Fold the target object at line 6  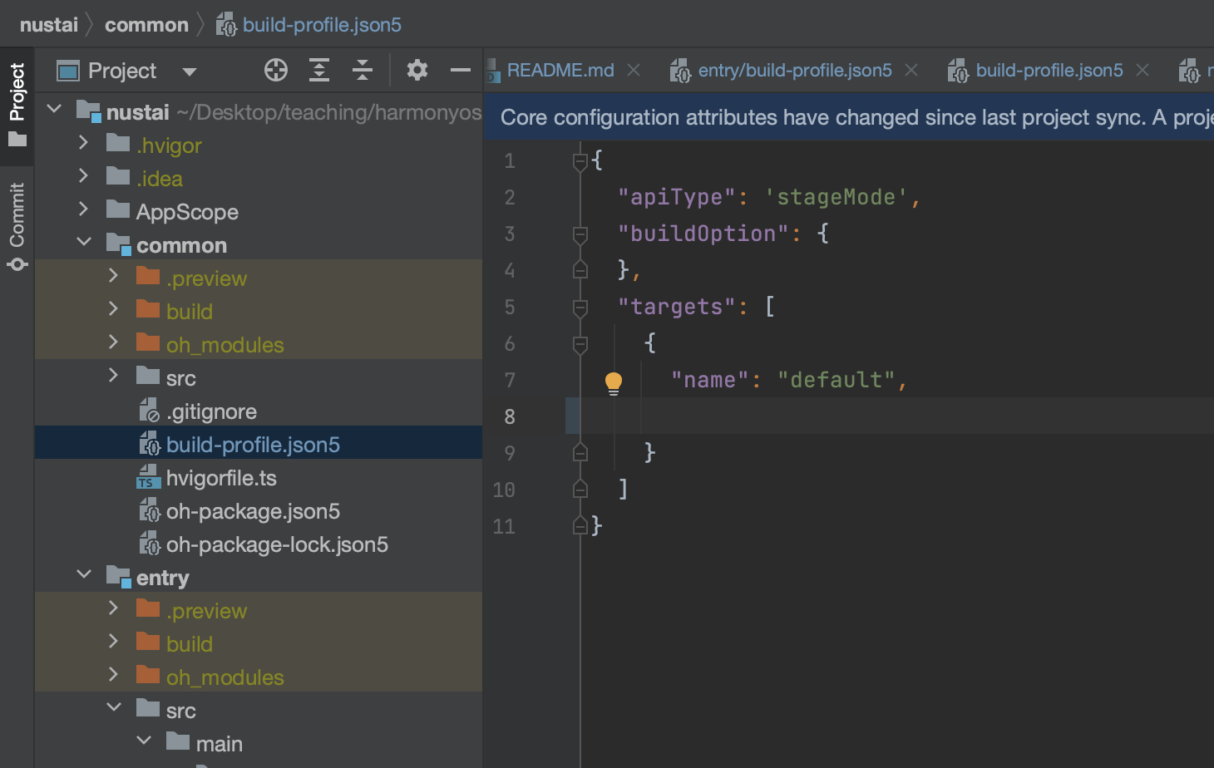pyautogui.click(x=580, y=344)
